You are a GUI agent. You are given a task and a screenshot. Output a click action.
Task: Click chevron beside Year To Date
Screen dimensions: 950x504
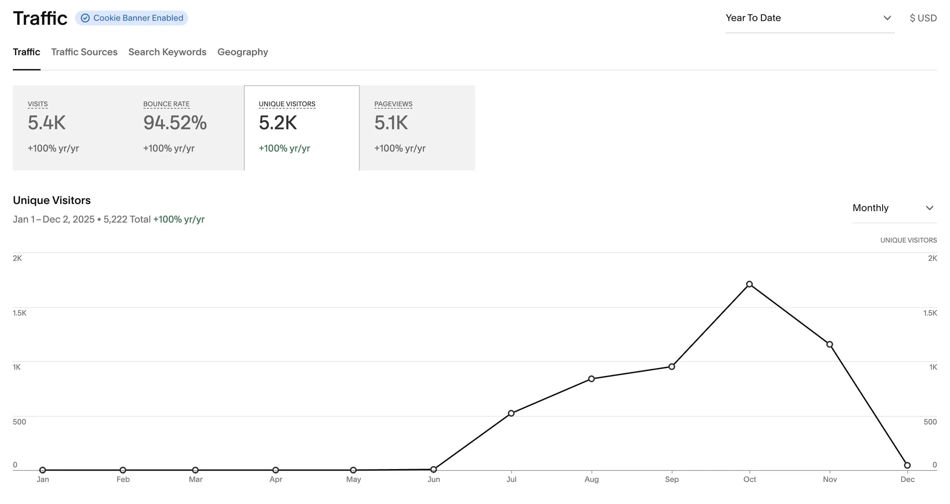[887, 18]
